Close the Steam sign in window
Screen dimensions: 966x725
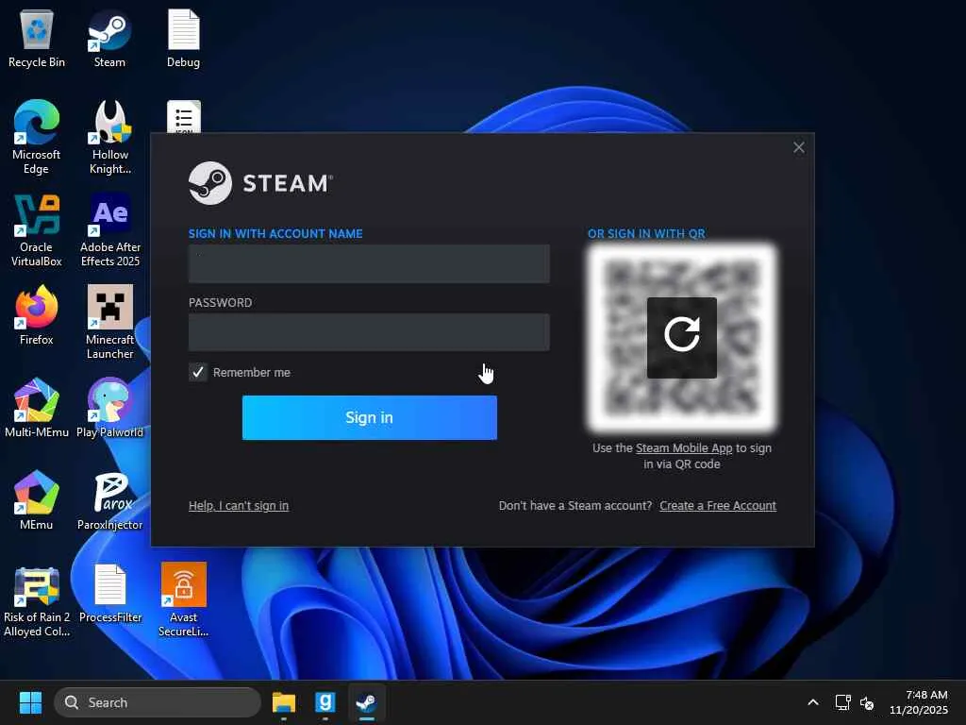point(798,147)
